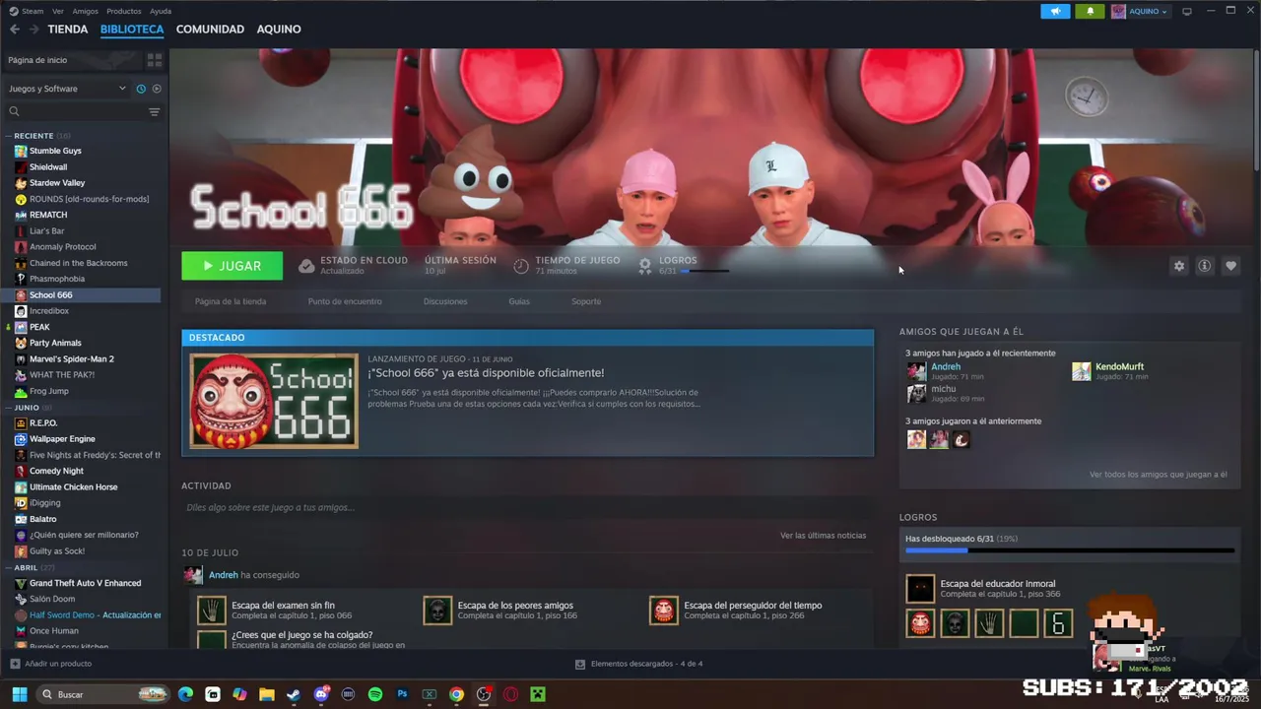
Task: Open Add a product plus icon
Action: point(15,664)
